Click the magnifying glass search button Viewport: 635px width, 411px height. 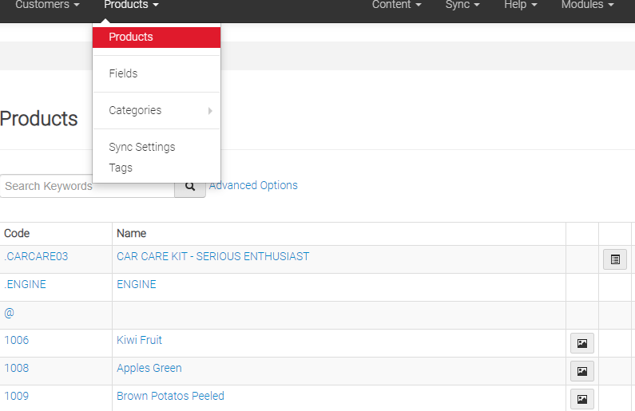[190, 187]
